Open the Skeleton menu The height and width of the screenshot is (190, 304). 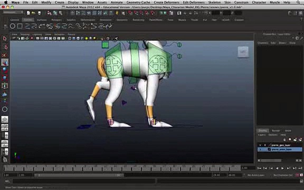(x=215, y=2)
